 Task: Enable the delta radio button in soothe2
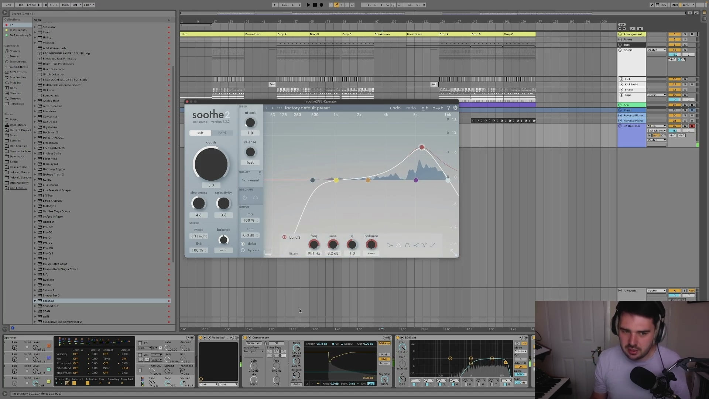243,244
